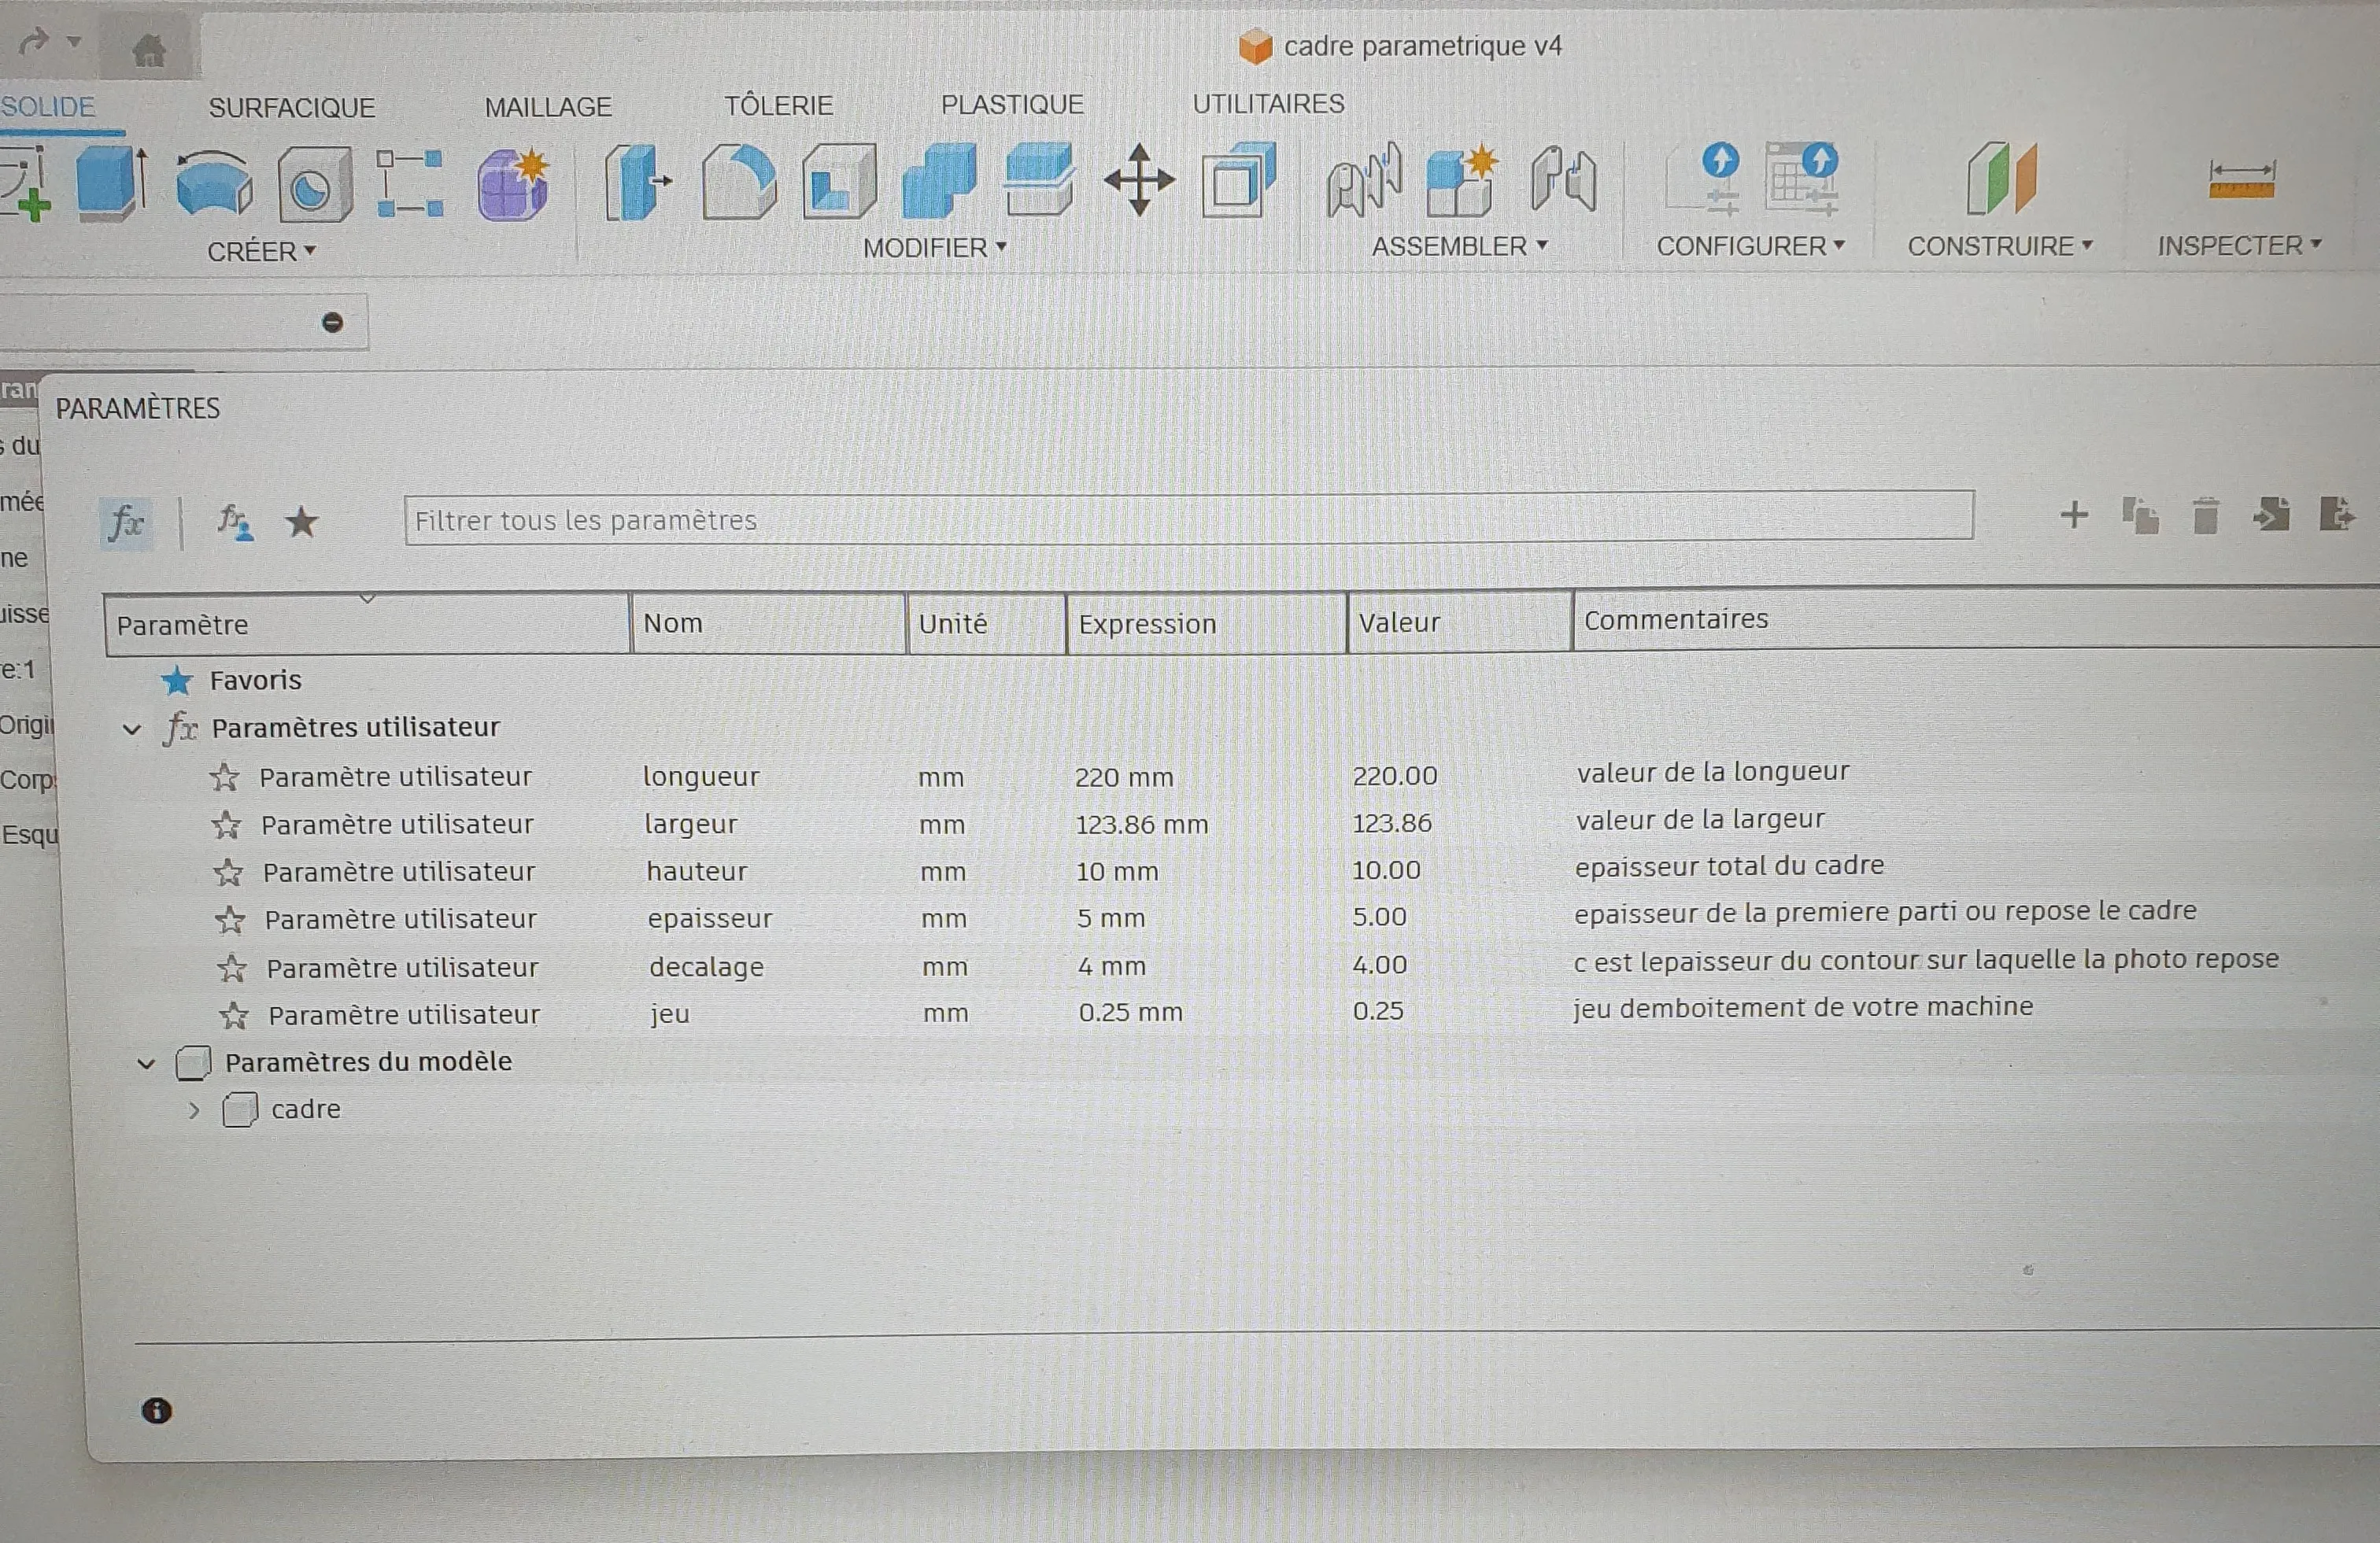Select the Revolve tool icon

point(214,183)
